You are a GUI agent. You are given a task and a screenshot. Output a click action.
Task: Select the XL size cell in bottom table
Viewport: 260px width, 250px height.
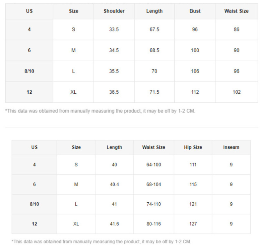76,224
